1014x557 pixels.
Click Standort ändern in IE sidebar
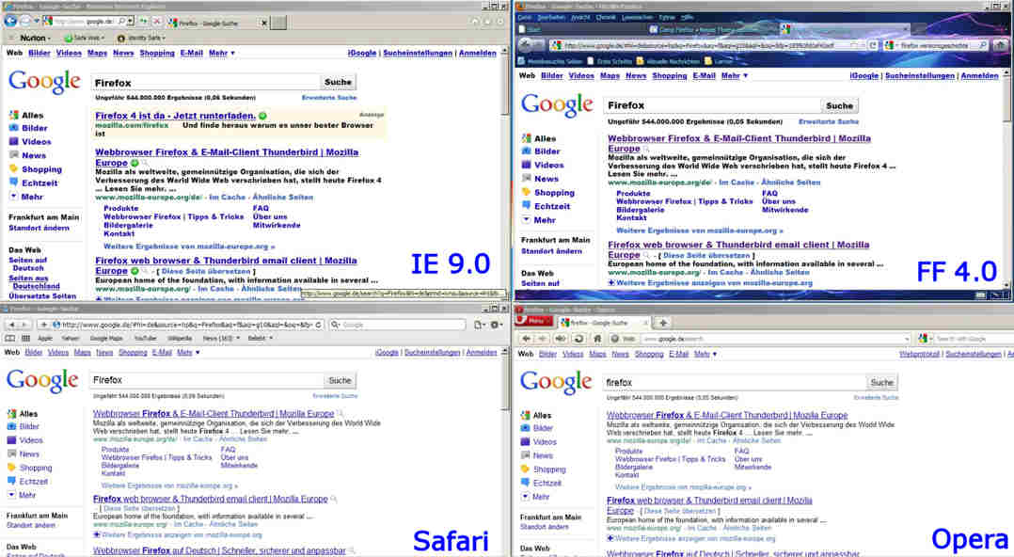point(39,228)
